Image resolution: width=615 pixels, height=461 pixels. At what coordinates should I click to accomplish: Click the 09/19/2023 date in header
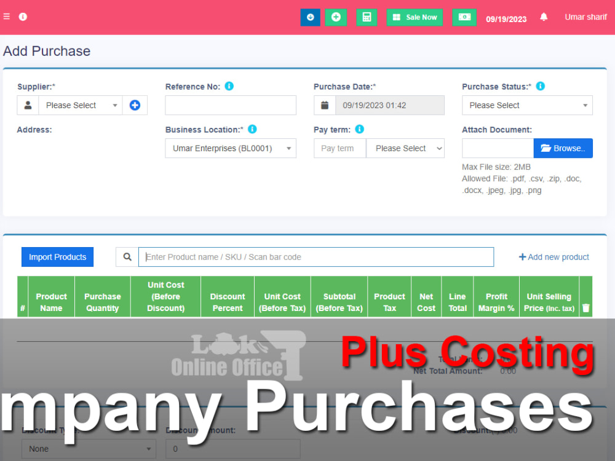pyautogui.click(x=506, y=19)
